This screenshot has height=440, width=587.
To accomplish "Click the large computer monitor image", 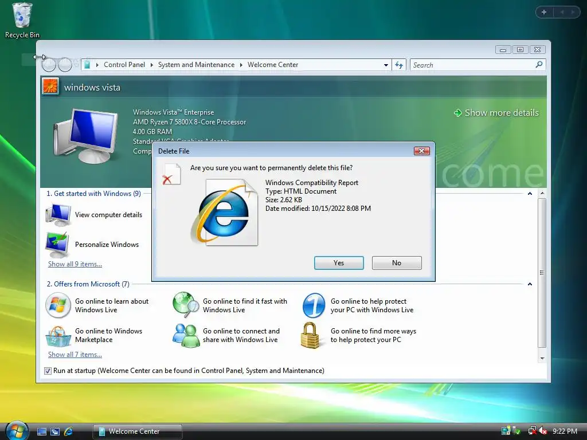I will pyautogui.click(x=85, y=136).
